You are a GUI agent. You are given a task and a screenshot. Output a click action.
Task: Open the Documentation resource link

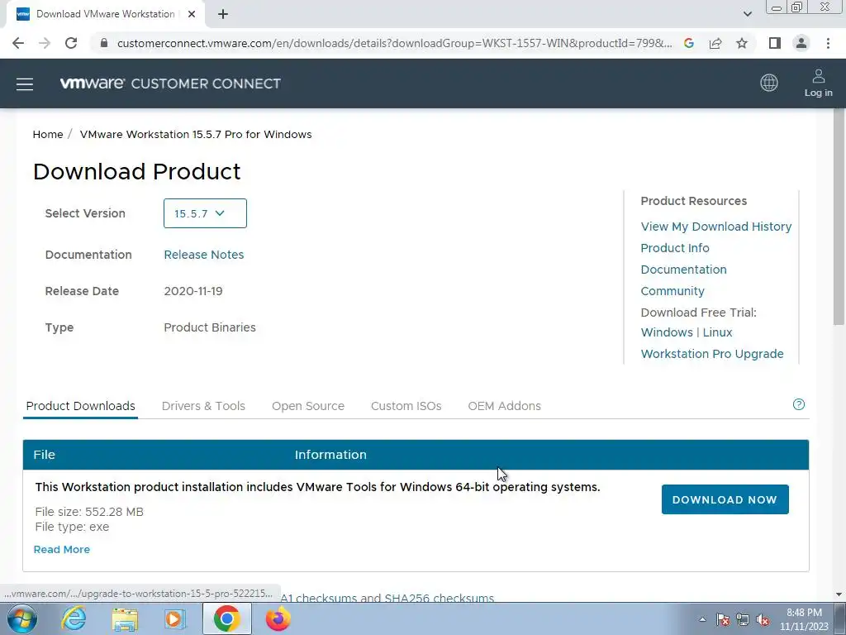(683, 270)
